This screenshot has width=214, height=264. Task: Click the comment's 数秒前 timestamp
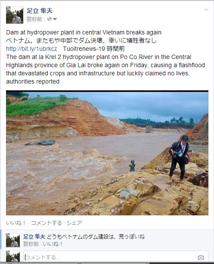[x=31, y=244]
